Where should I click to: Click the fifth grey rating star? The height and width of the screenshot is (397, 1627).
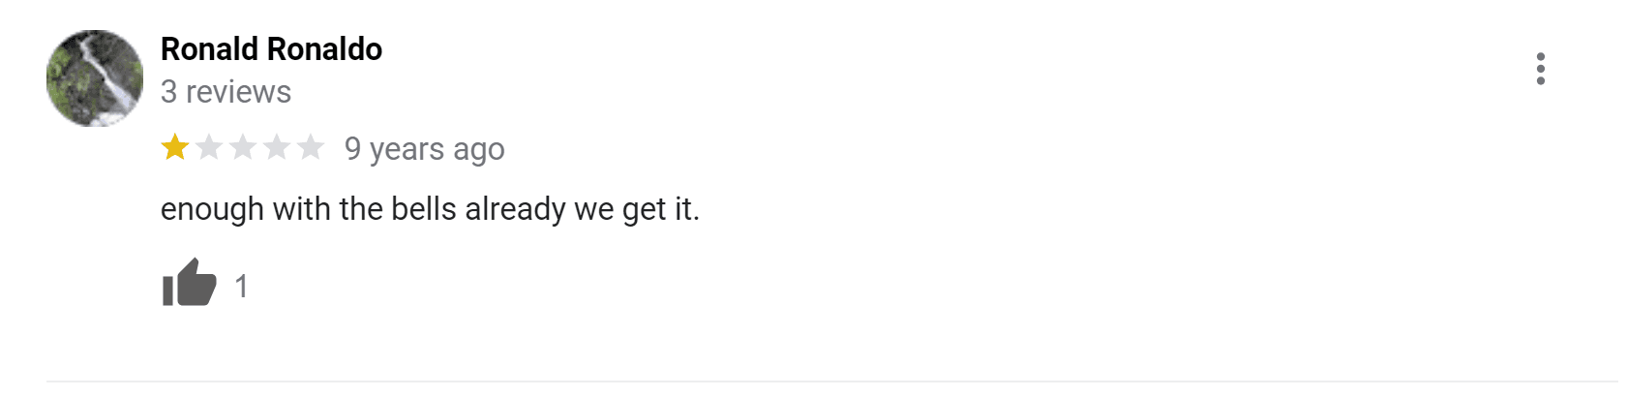point(311,148)
